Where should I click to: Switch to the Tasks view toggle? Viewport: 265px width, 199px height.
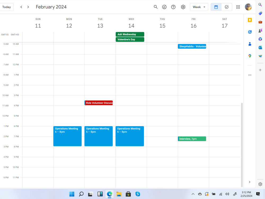coord(227,7)
